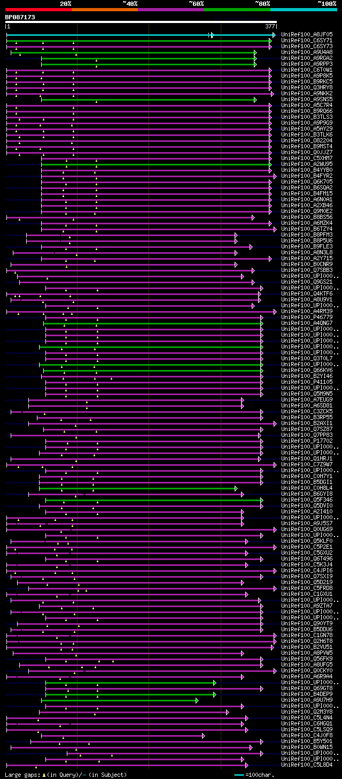Open hit UniRef100_A4RM39
Image resolution: width=342 pixels, height=779 pixels.
click(307, 312)
